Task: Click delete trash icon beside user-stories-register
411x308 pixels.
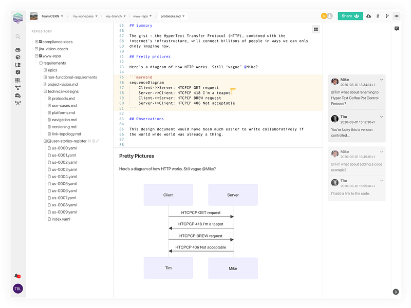Action: [x=94, y=141]
